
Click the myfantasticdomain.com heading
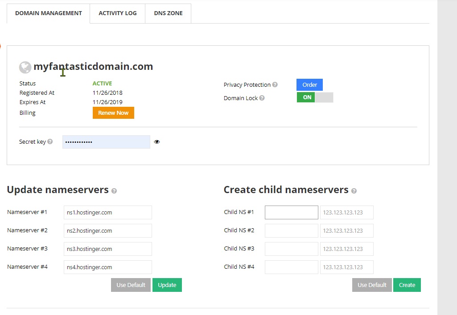(93, 67)
